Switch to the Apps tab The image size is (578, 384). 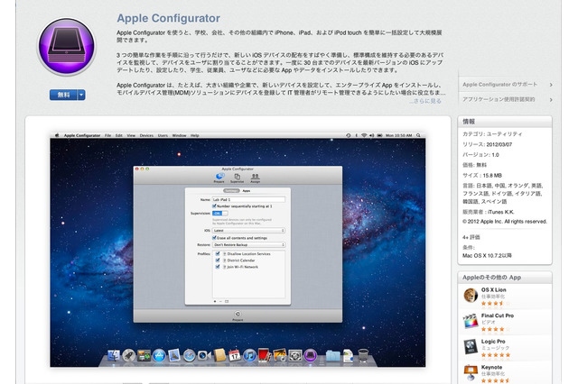click(x=247, y=190)
